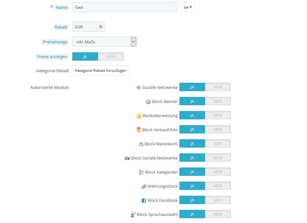Click the Block Kategorien notebook icon
307x223 pixels.
[141, 172]
